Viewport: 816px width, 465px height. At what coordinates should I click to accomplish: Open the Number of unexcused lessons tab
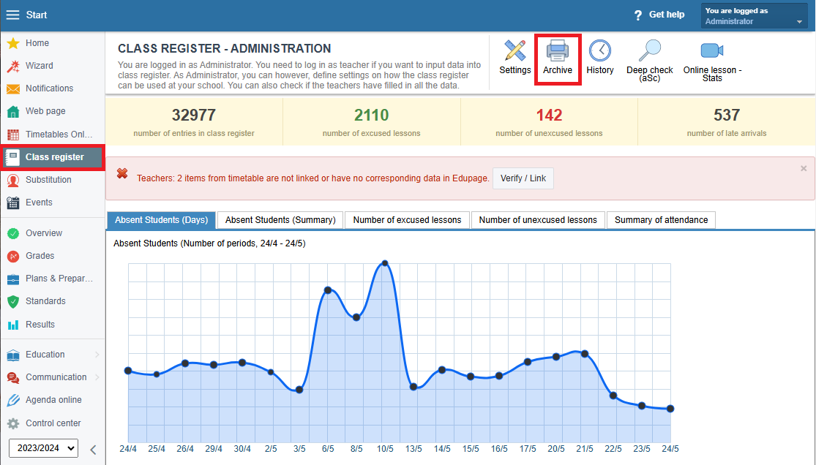[x=538, y=220]
